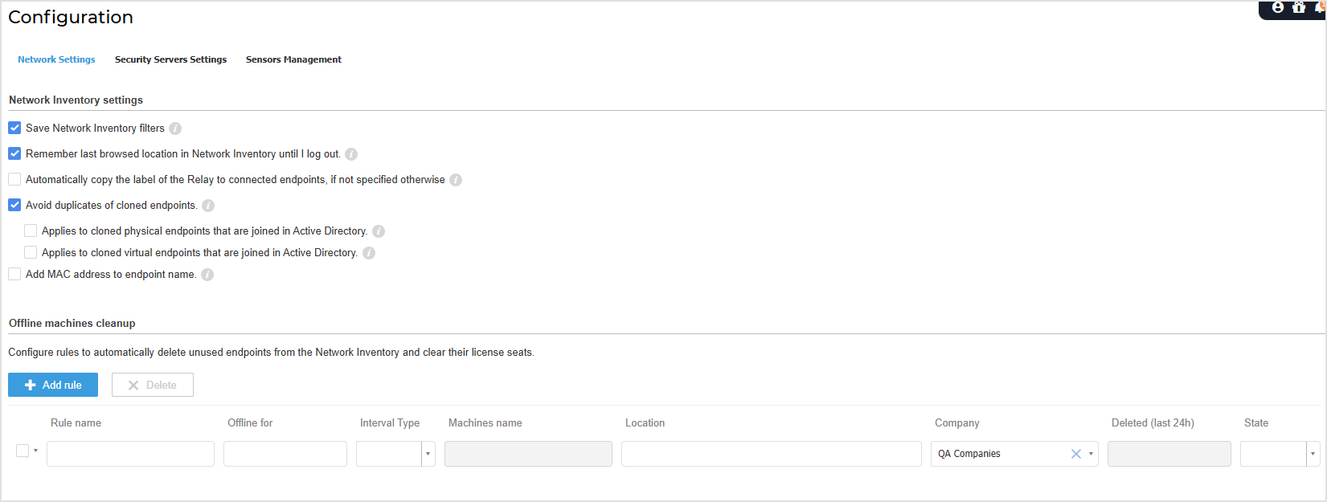Click the Offline machines cleanup heading
Screen dimensions: 1327x502
[x=72, y=324]
